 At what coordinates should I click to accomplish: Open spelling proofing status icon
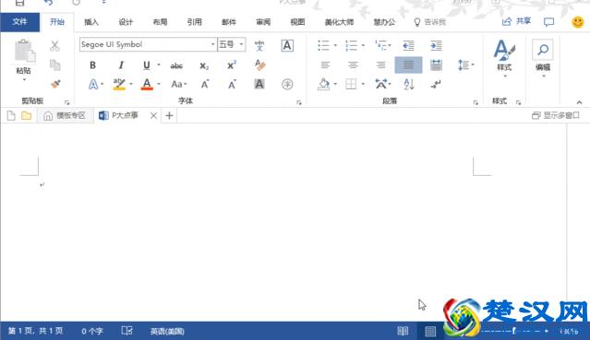126,331
